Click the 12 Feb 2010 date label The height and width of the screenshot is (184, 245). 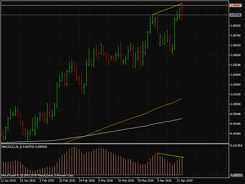pyautogui.click(x=67, y=180)
